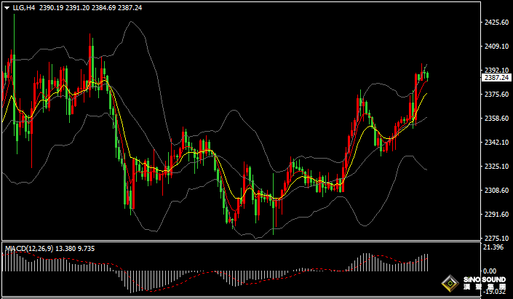The height and width of the screenshot is (299, 513).
Task: Click the LLG,H4 chart symbol title
Action: [23, 8]
